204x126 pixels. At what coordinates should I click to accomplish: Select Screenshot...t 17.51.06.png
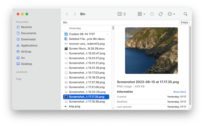86,87
